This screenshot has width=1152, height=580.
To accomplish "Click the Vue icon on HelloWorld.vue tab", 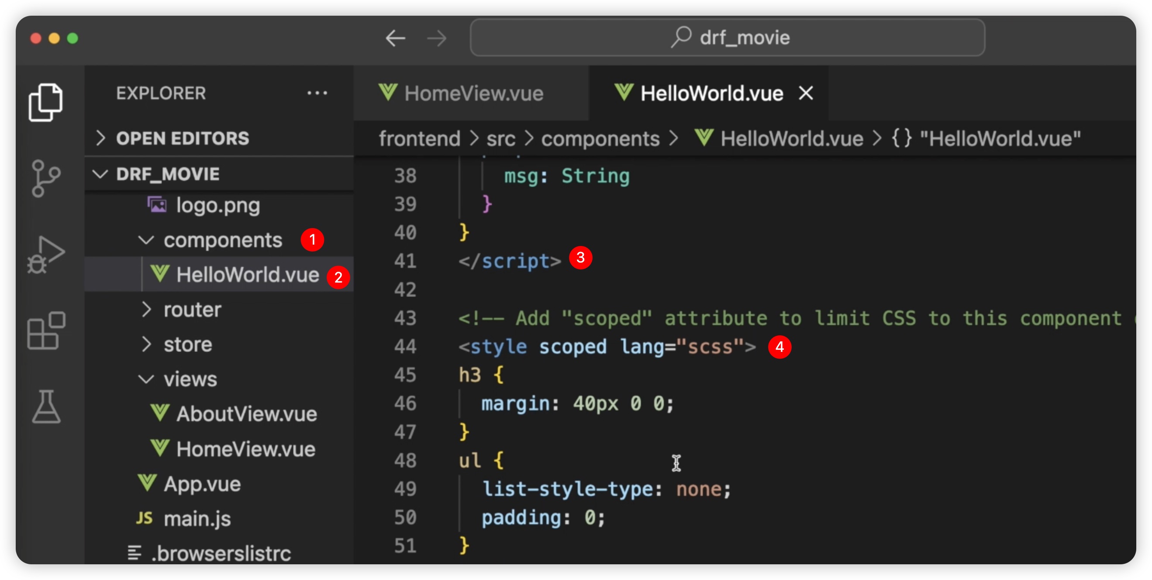I will point(624,92).
